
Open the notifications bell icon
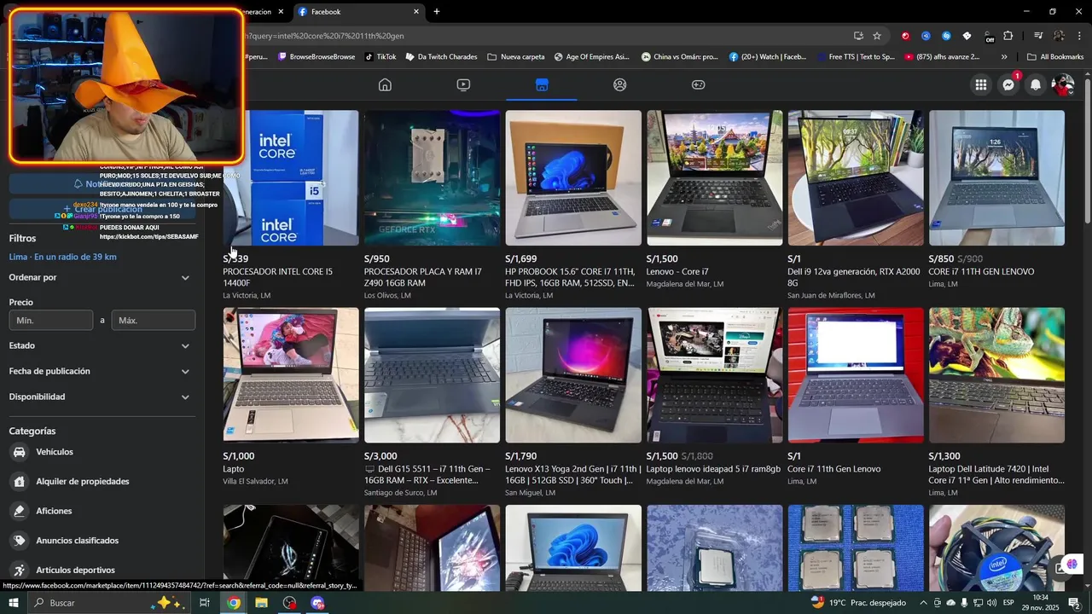pyautogui.click(x=1036, y=84)
